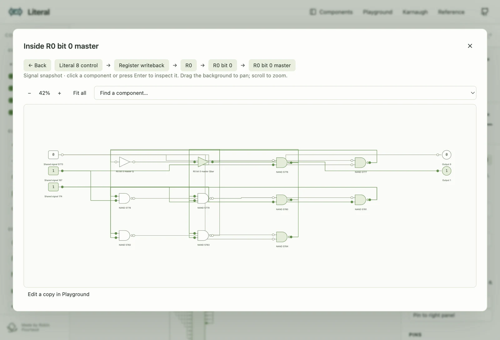Inspect the R0 bit 0 master Qbar buffer
This screenshot has width=500, height=340.
pos(203,162)
